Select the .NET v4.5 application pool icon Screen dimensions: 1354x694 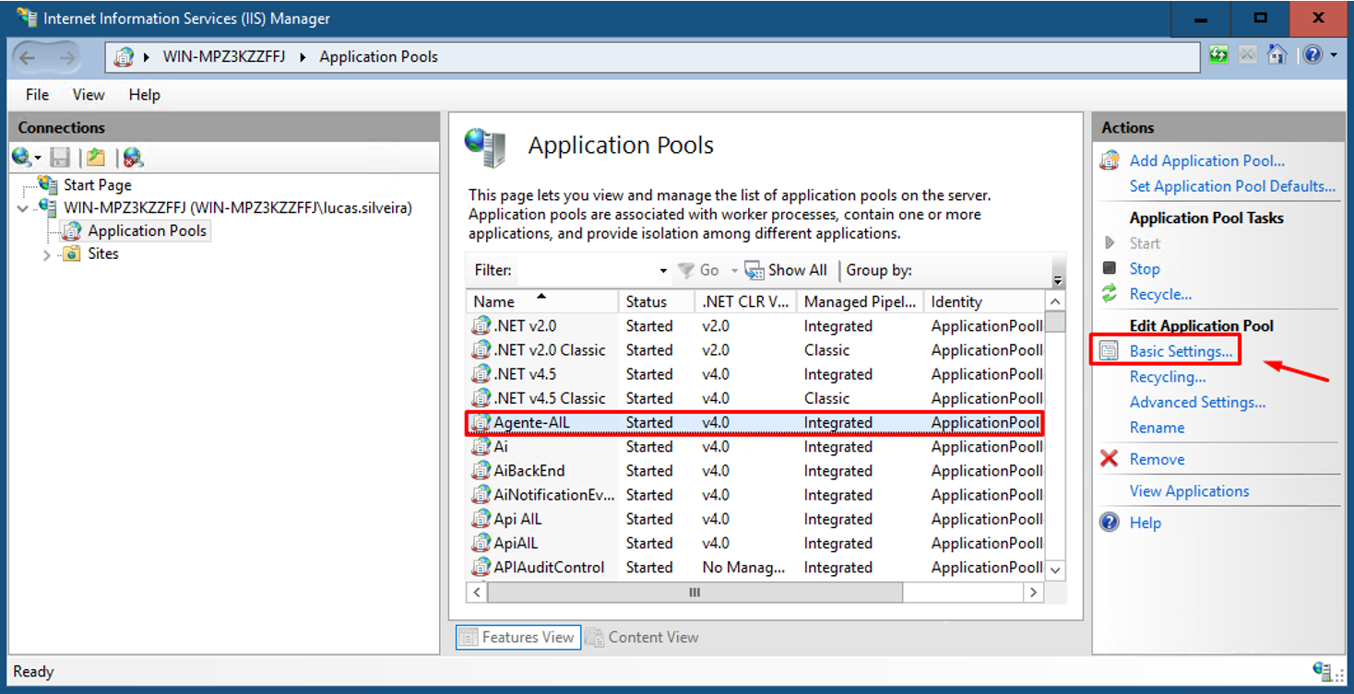click(x=481, y=374)
